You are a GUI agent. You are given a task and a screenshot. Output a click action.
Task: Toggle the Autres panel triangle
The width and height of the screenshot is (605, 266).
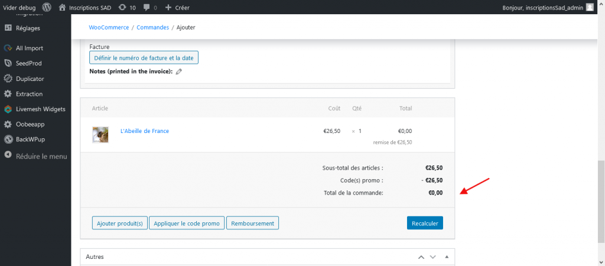pos(447,257)
